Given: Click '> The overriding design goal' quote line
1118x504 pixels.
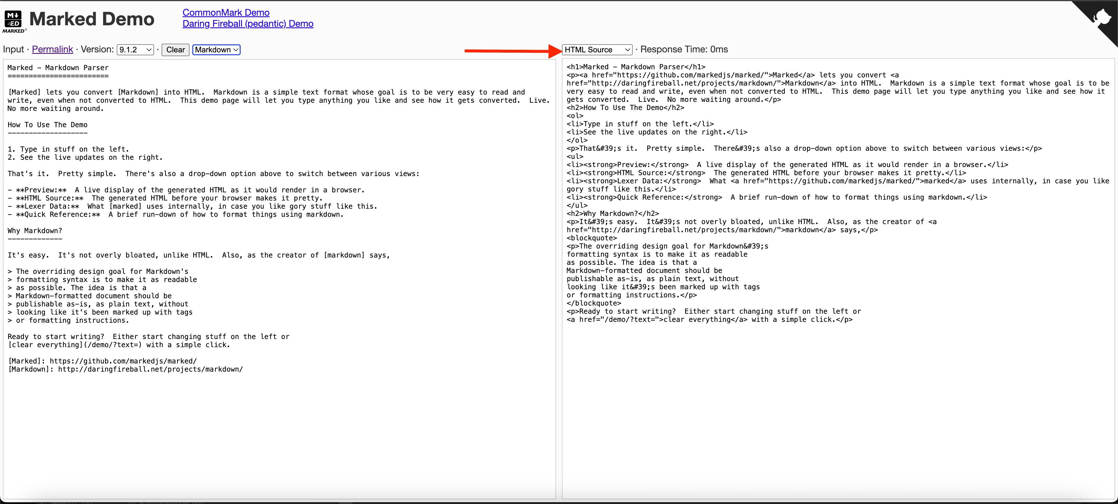Looking at the screenshot, I should pyautogui.click(x=98, y=271).
